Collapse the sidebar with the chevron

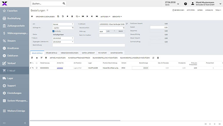click(25, 123)
